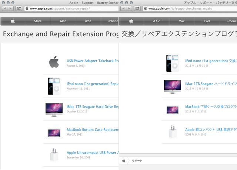The width and height of the screenshot is (237, 170).
Task: Click Share button in left Safari window
Action: click(x=19, y=8)
